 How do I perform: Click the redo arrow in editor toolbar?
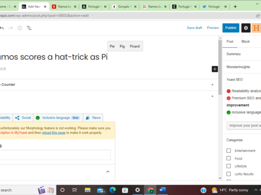(x=11, y=28)
